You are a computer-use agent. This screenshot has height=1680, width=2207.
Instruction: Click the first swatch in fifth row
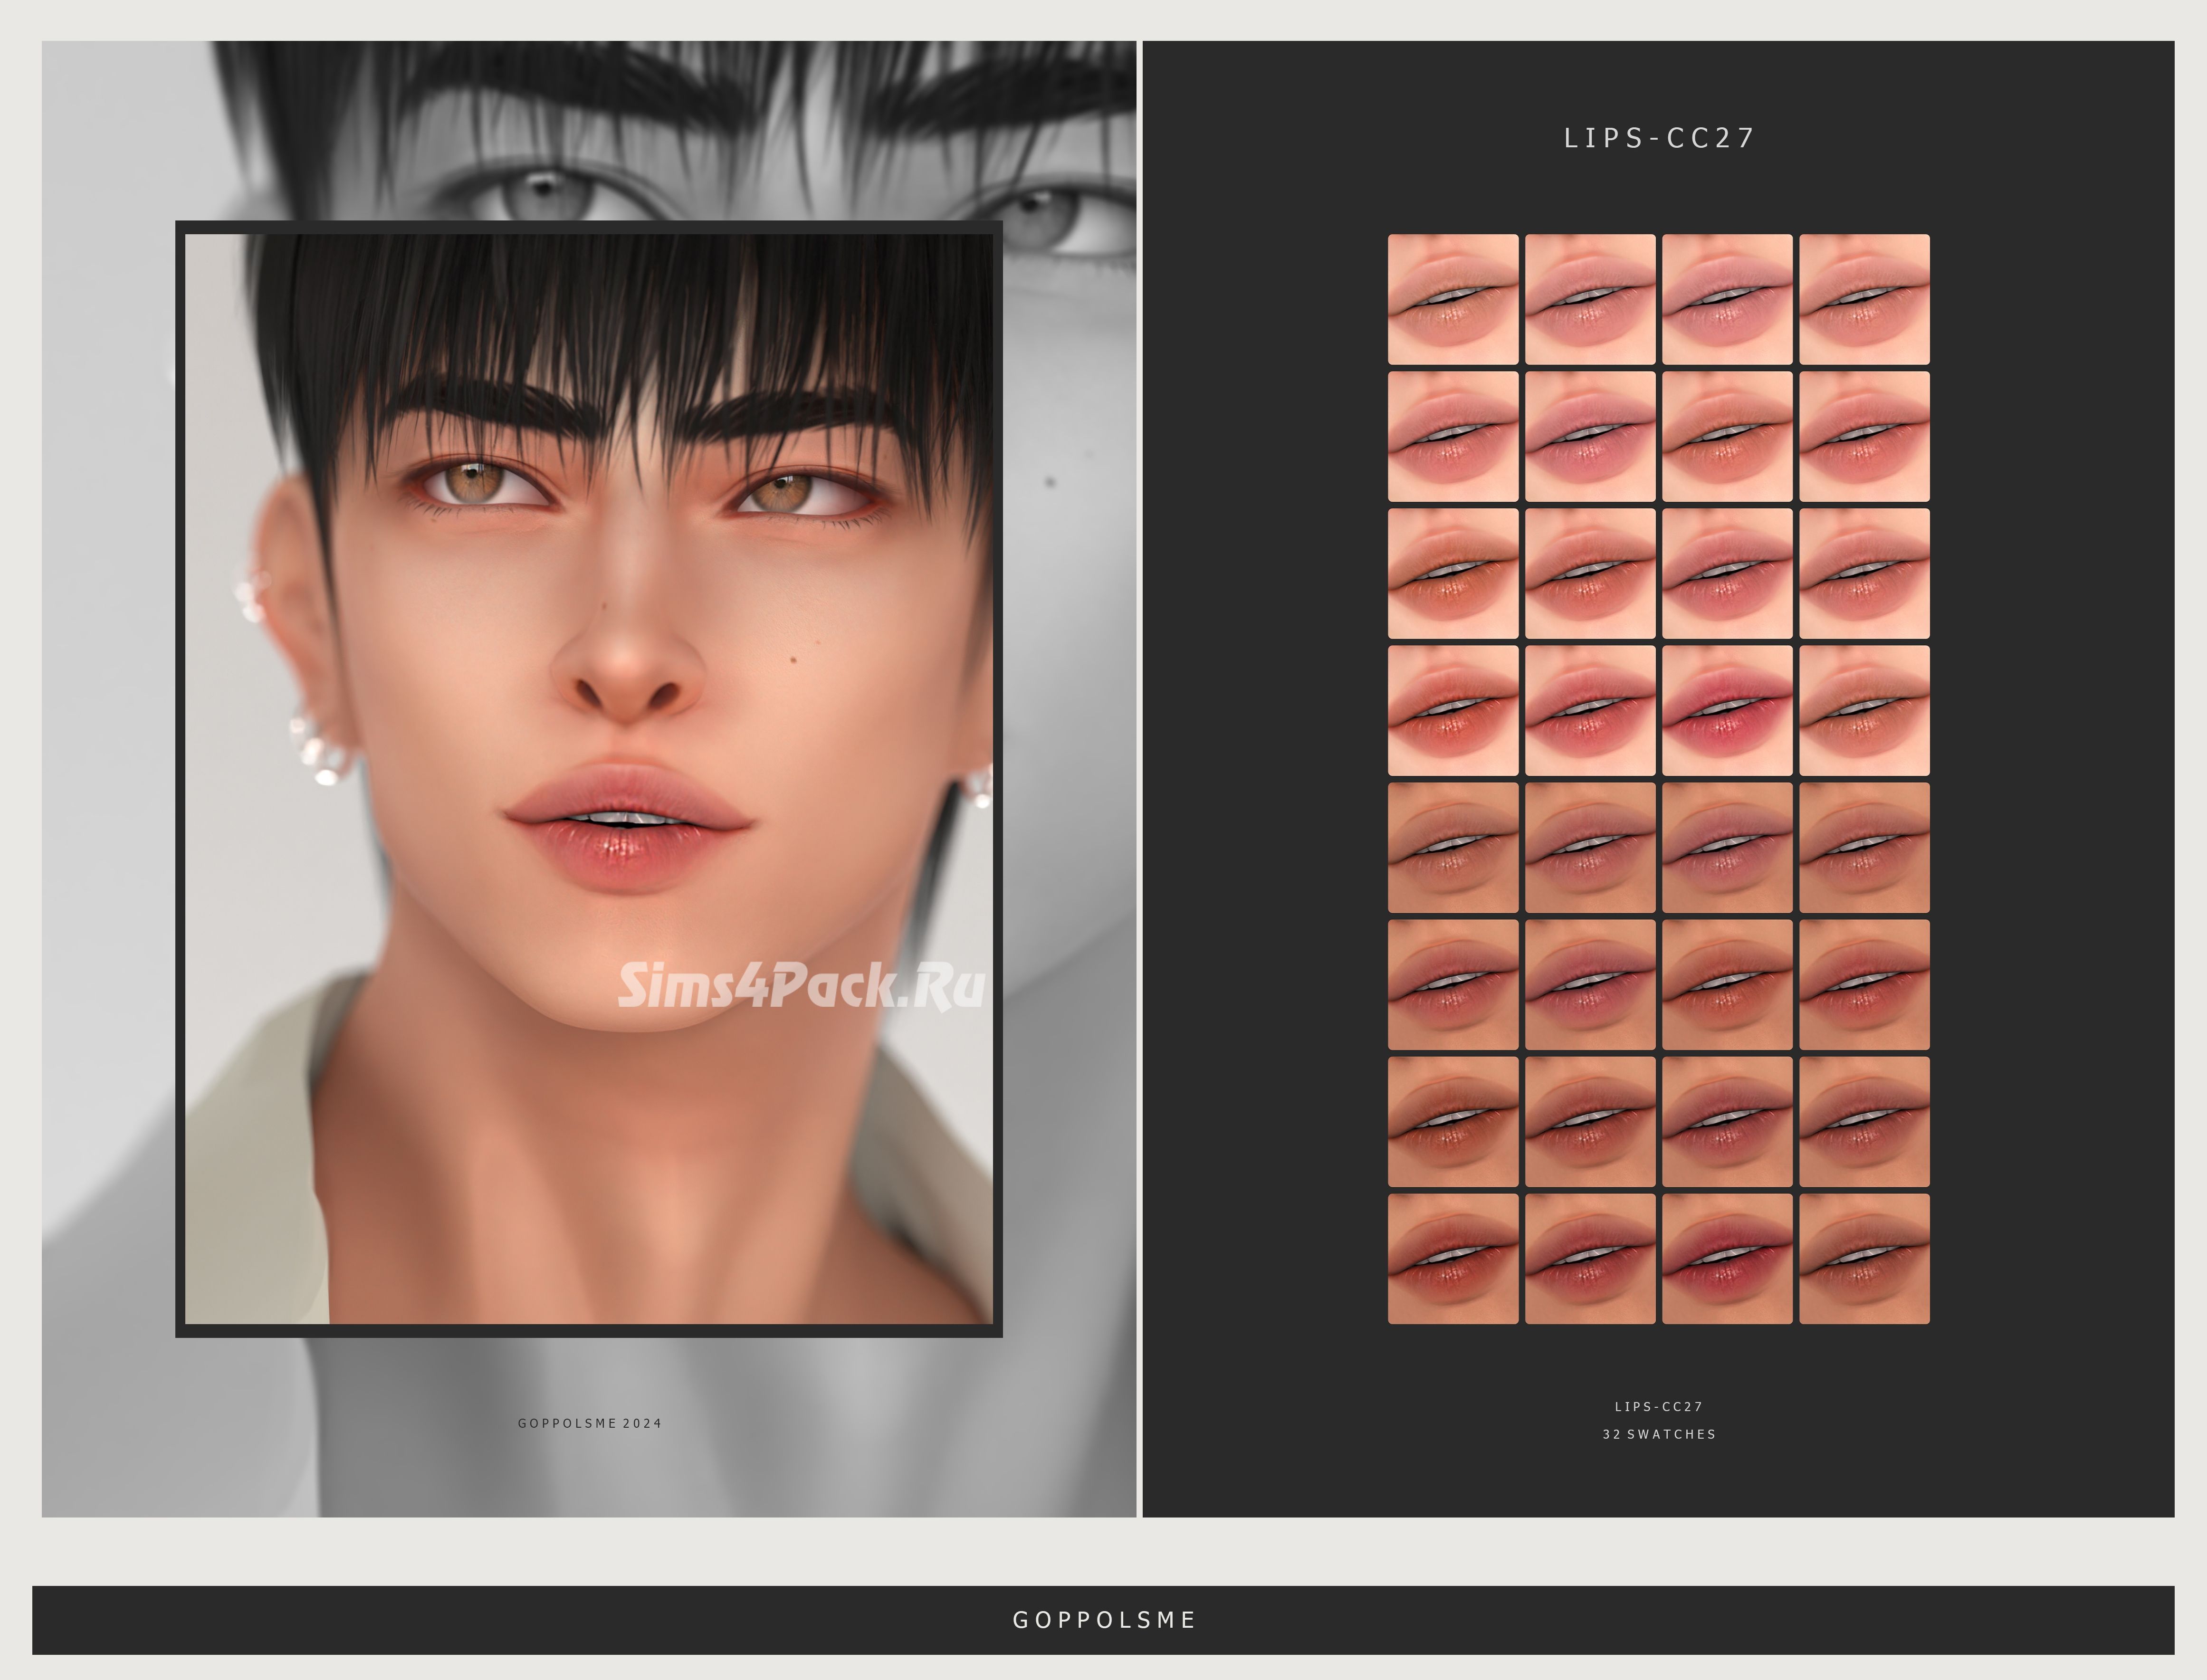click(1452, 847)
